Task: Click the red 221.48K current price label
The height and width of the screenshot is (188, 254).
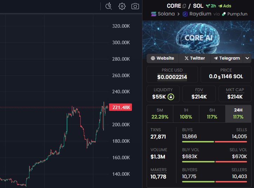Action: click(x=121, y=107)
